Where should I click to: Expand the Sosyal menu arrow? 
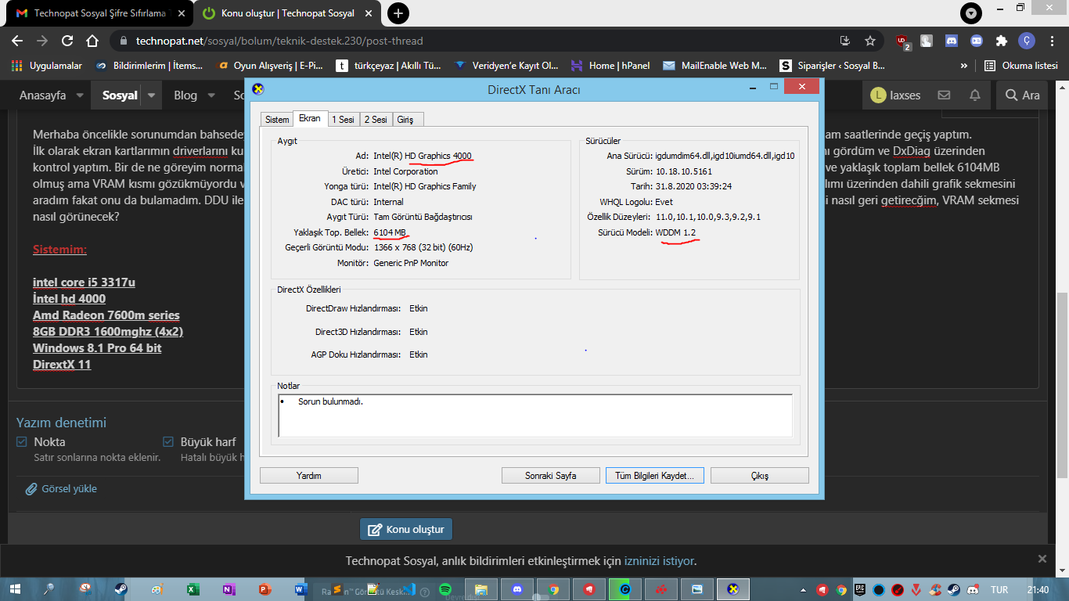[x=150, y=95]
